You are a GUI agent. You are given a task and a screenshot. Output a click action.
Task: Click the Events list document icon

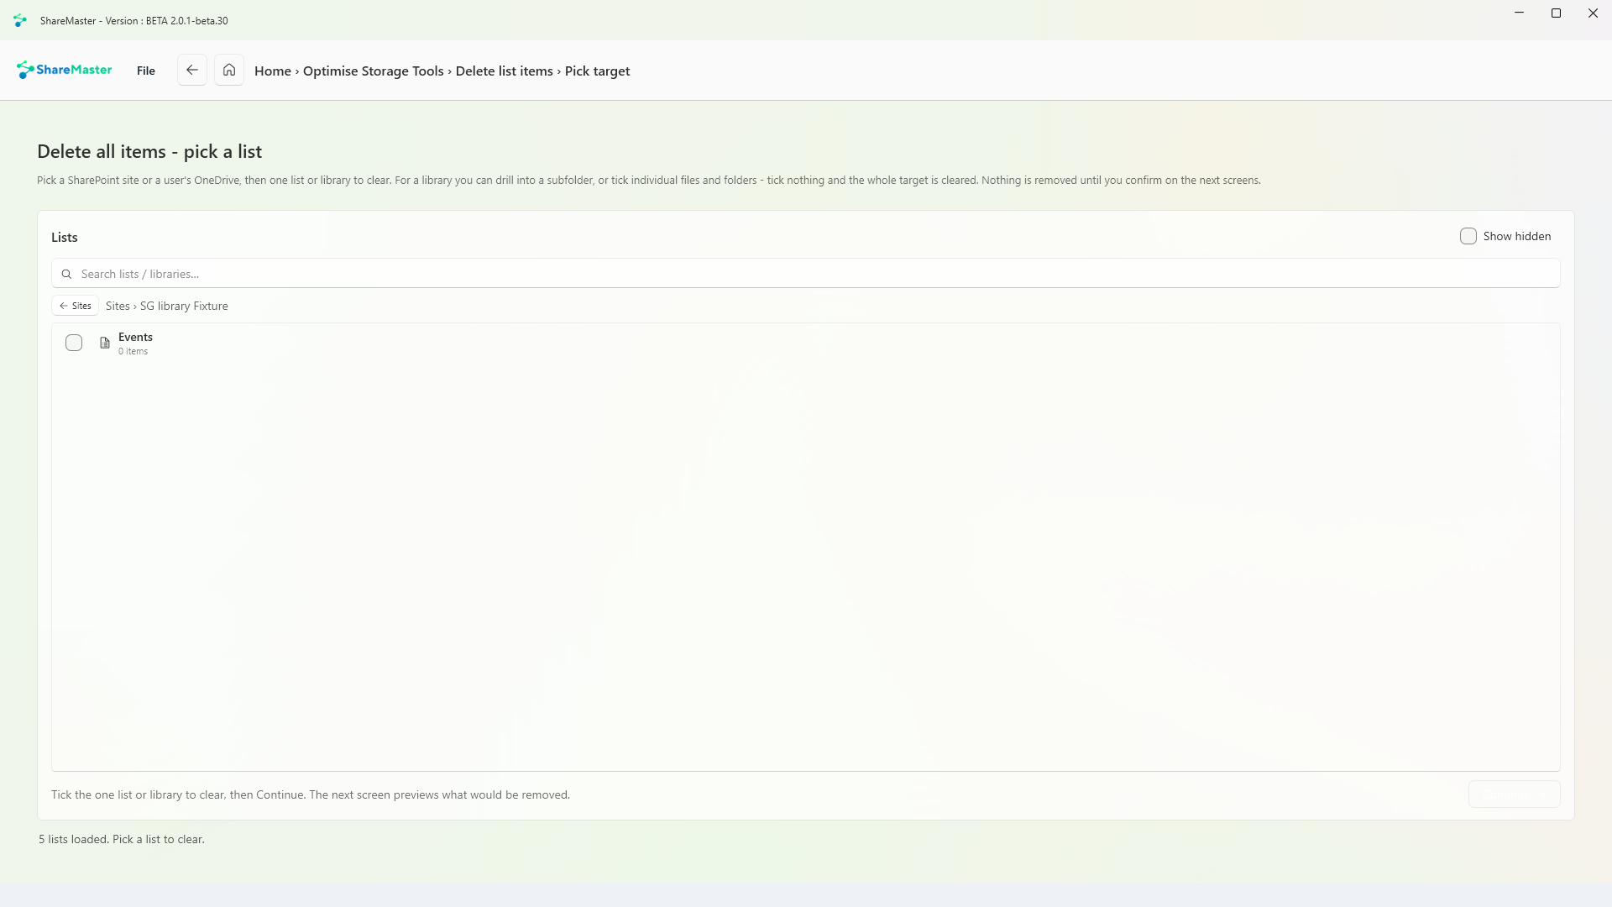[105, 343]
